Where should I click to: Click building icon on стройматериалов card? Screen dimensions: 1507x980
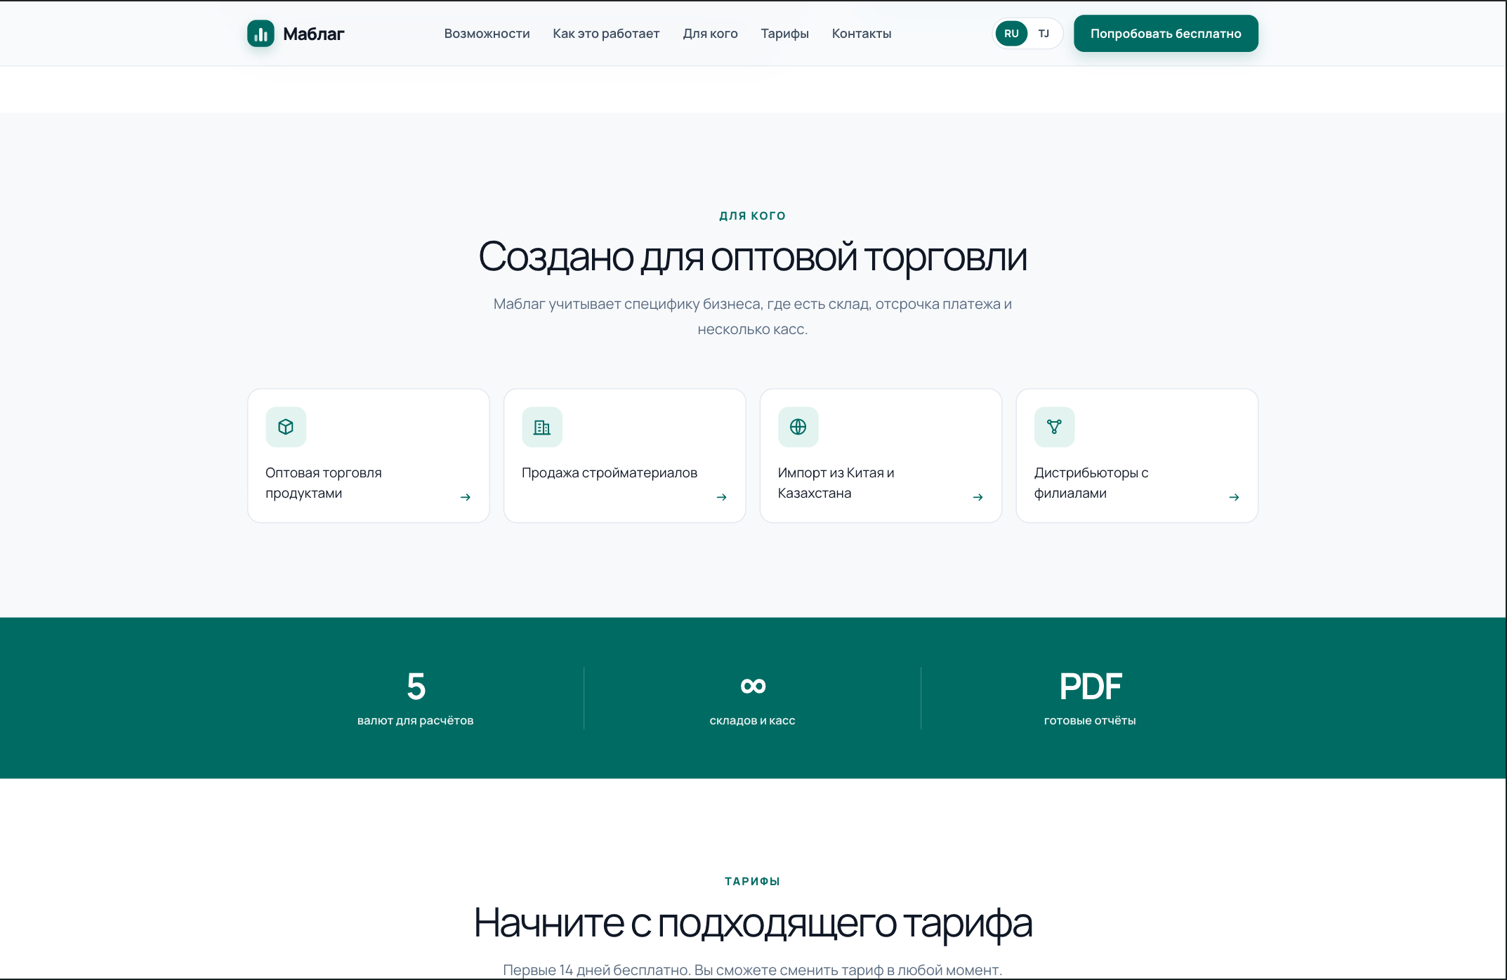point(542,427)
